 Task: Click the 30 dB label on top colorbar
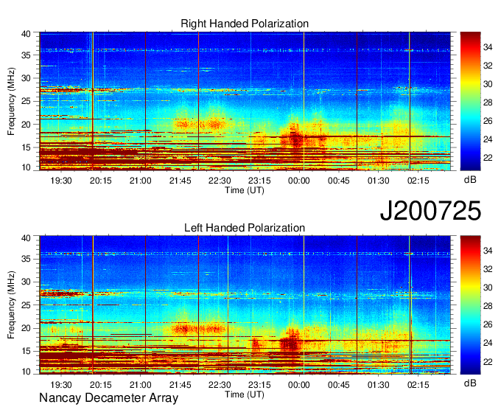(x=488, y=84)
